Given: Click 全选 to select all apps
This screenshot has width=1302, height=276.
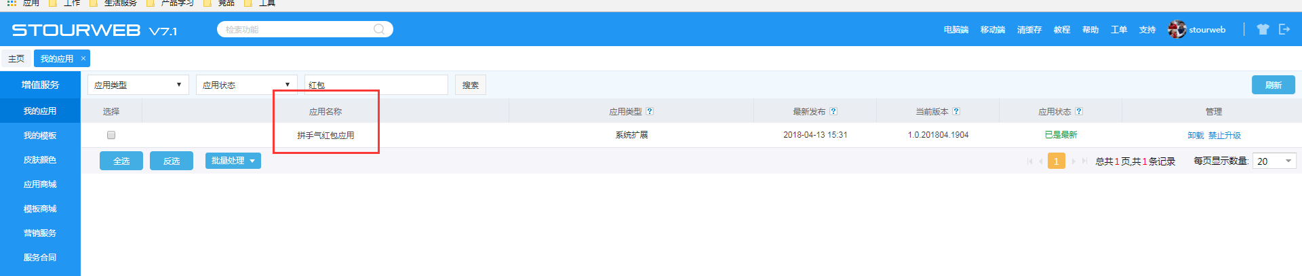Looking at the screenshot, I should 121,161.
